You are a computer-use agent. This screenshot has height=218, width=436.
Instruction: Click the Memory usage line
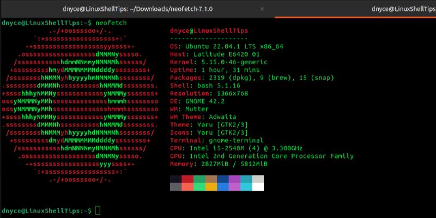219,163
